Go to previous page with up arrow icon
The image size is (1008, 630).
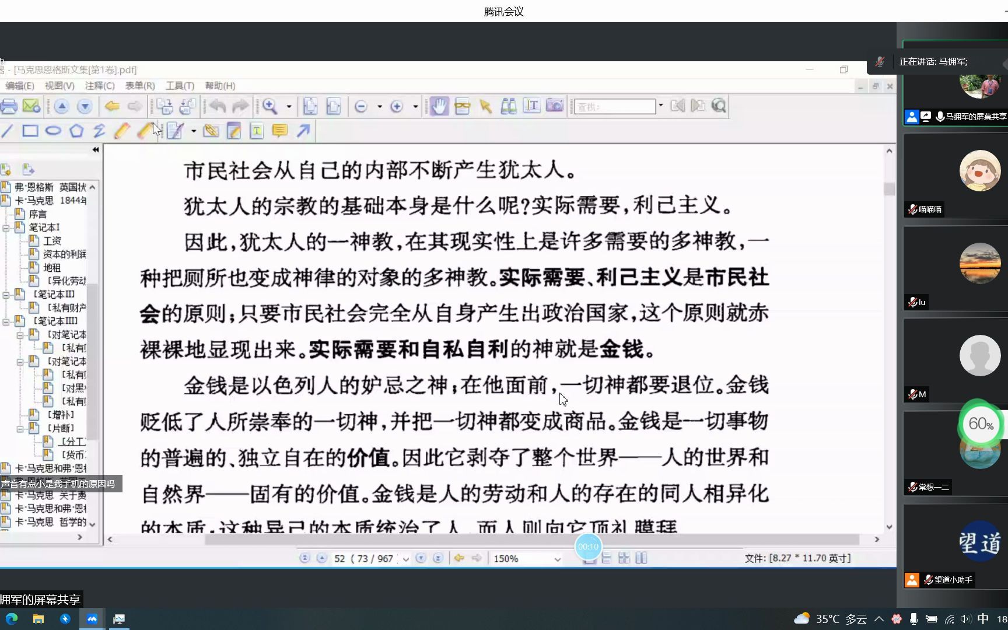pyautogui.click(x=61, y=106)
